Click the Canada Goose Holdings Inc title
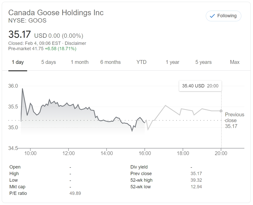The width and height of the screenshot is (253, 205). pos(56,13)
